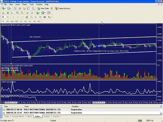
Task: Zoom in on the chart
Action: pyautogui.click(x=17, y=13)
